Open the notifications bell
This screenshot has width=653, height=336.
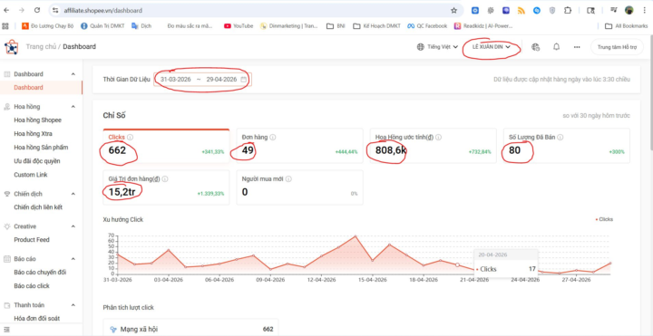point(556,47)
